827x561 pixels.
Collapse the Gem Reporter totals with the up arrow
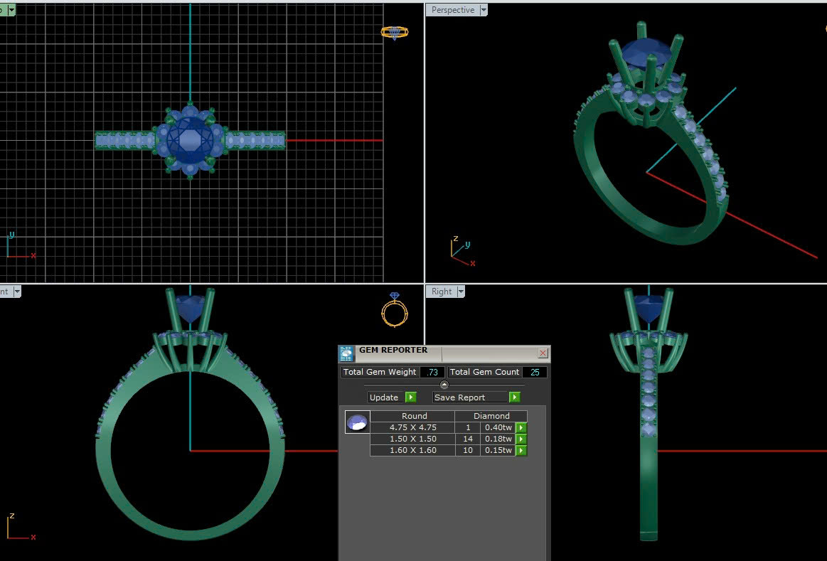click(x=444, y=385)
